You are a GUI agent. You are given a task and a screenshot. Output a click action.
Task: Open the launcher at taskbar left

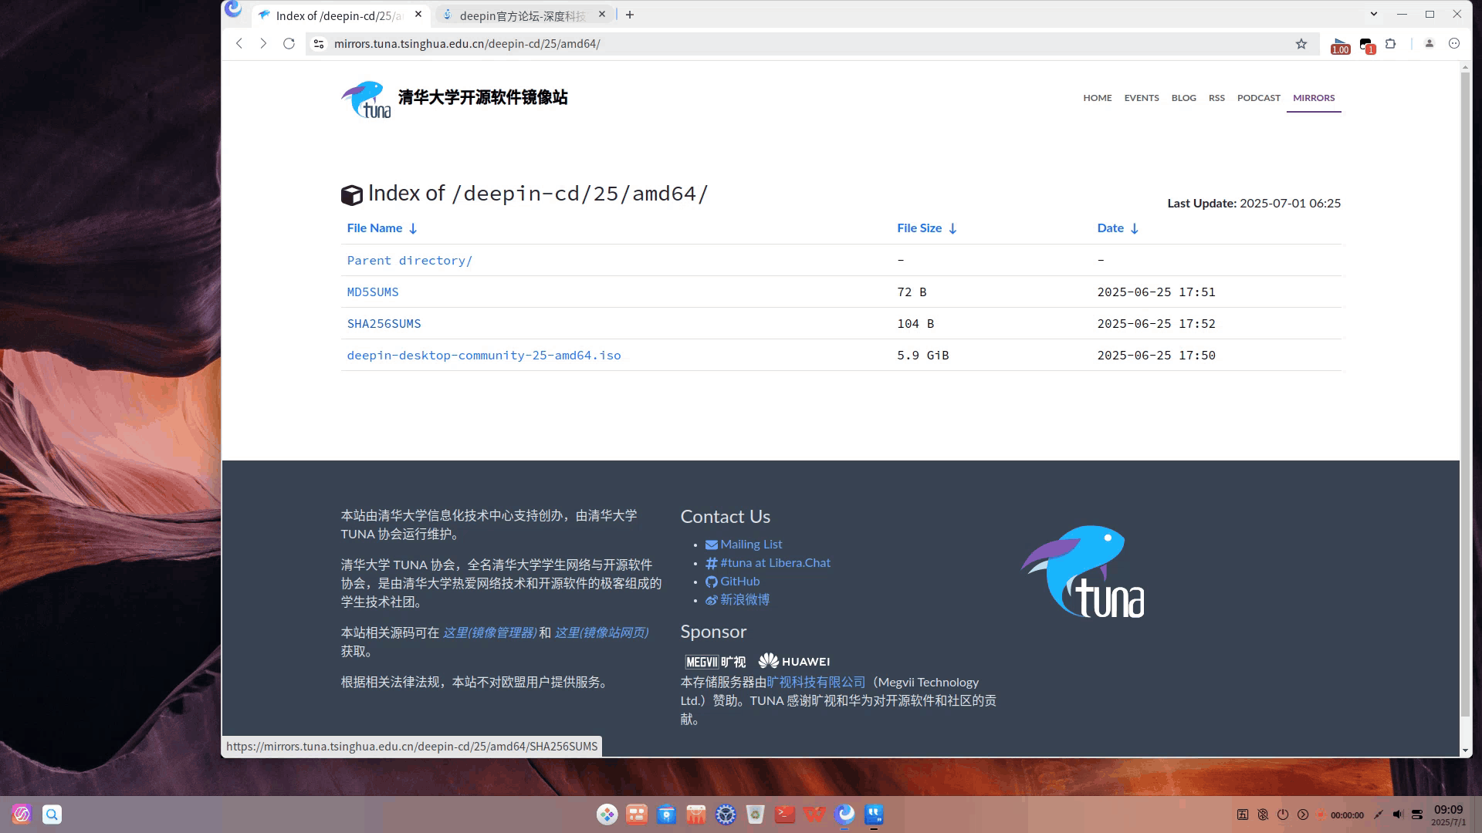(x=22, y=814)
